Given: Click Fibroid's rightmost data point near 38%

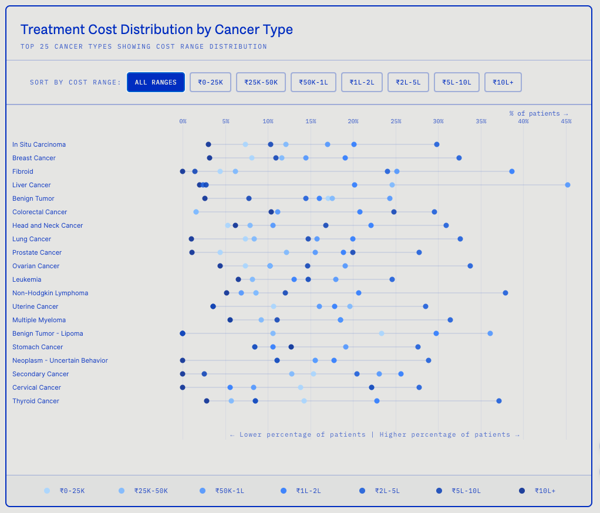Looking at the screenshot, I should [512, 171].
